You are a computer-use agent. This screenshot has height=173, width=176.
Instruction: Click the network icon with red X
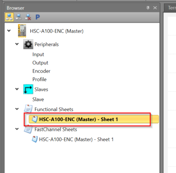point(28,17)
